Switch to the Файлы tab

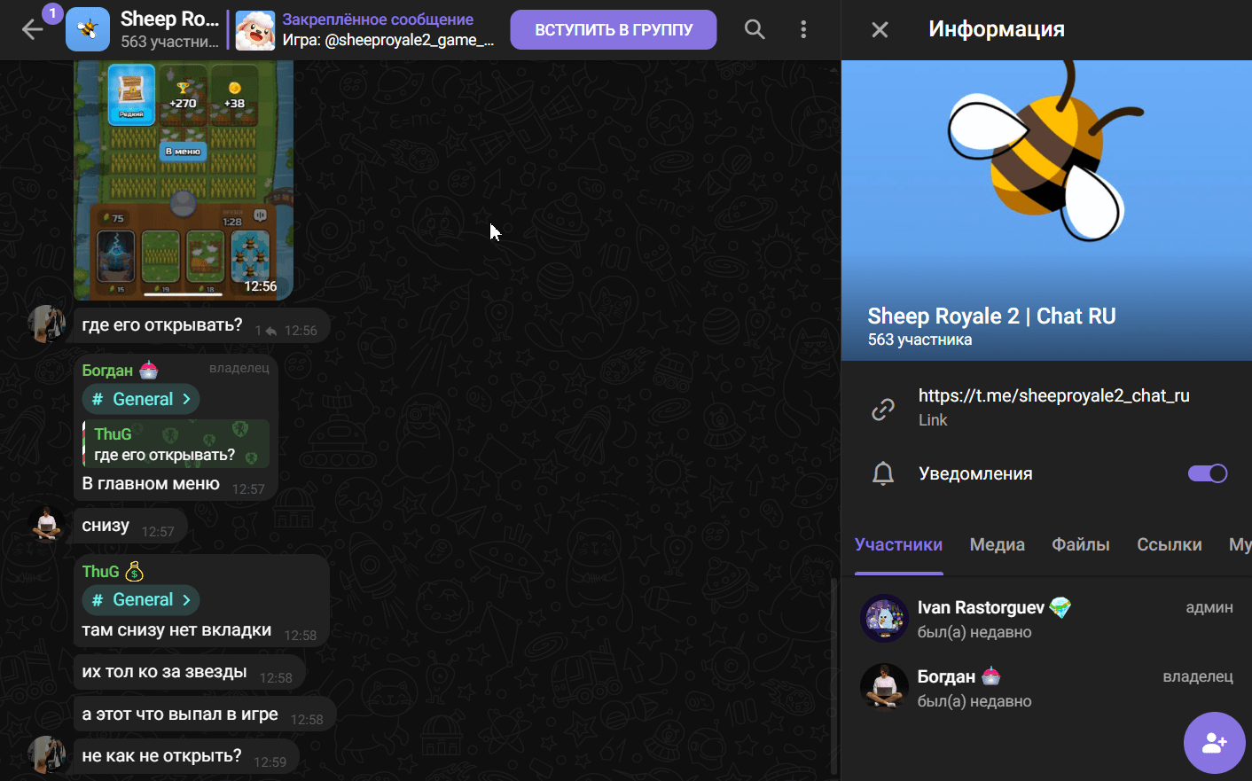click(x=1081, y=544)
